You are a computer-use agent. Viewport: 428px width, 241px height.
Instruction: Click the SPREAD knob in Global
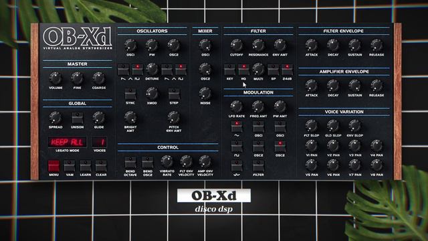pyautogui.click(x=56, y=118)
